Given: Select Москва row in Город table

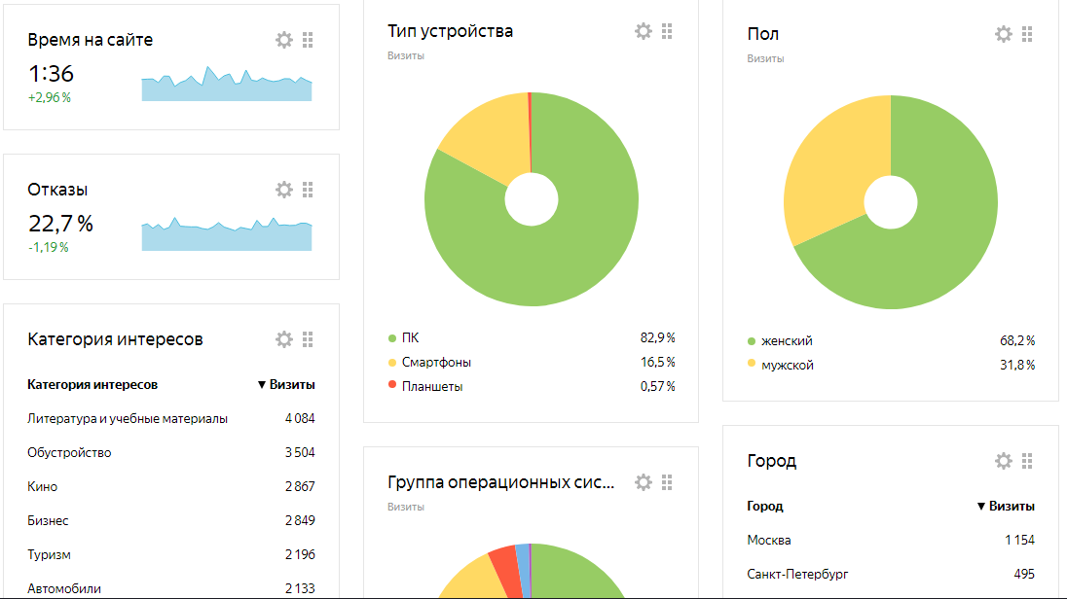Looking at the screenshot, I should (x=891, y=541).
